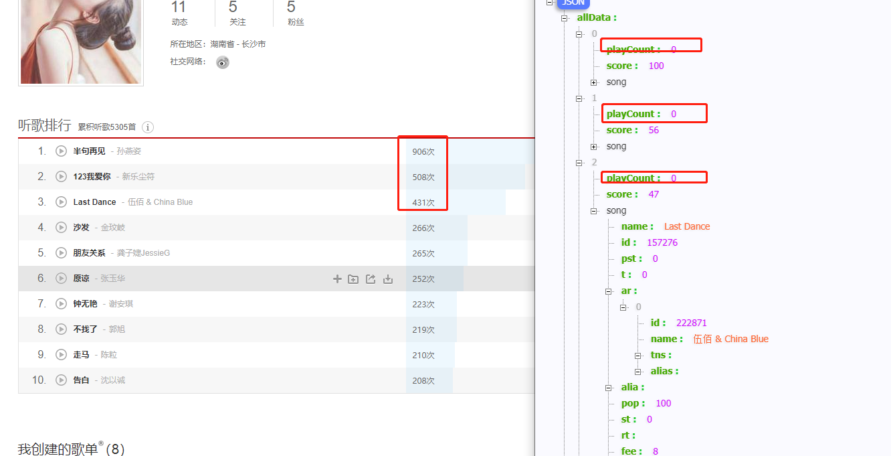Expand the song node under score 100
The image size is (891, 456).
[594, 82]
